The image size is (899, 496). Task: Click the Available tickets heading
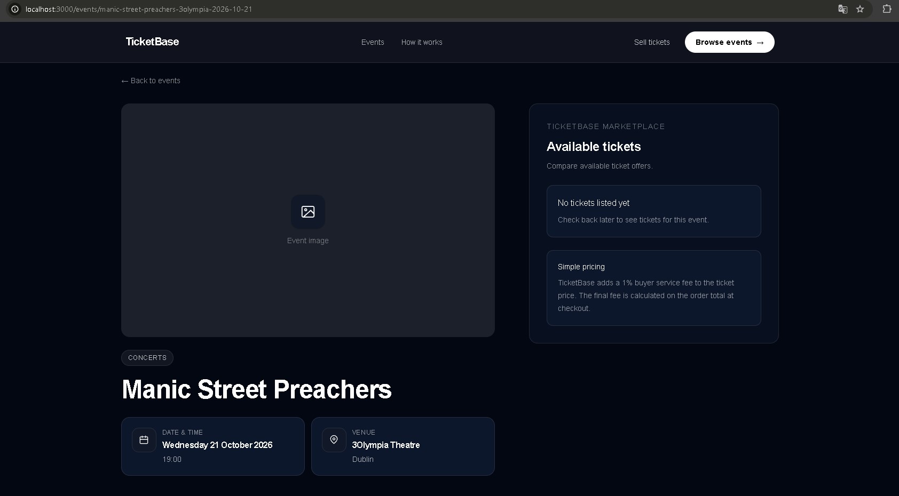594,147
